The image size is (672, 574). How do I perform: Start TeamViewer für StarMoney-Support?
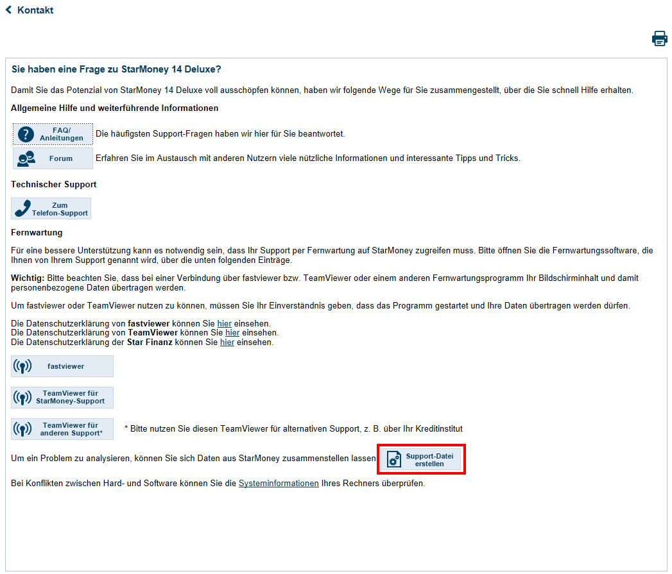[62, 398]
